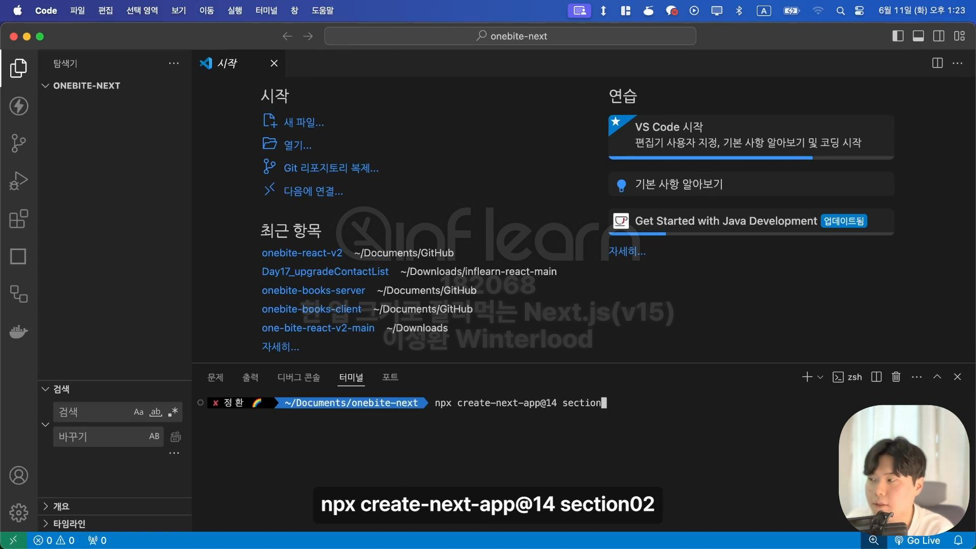Screen dimensions: 976x549
Task: Open recent project onebite-books-server
Action: 314,290
